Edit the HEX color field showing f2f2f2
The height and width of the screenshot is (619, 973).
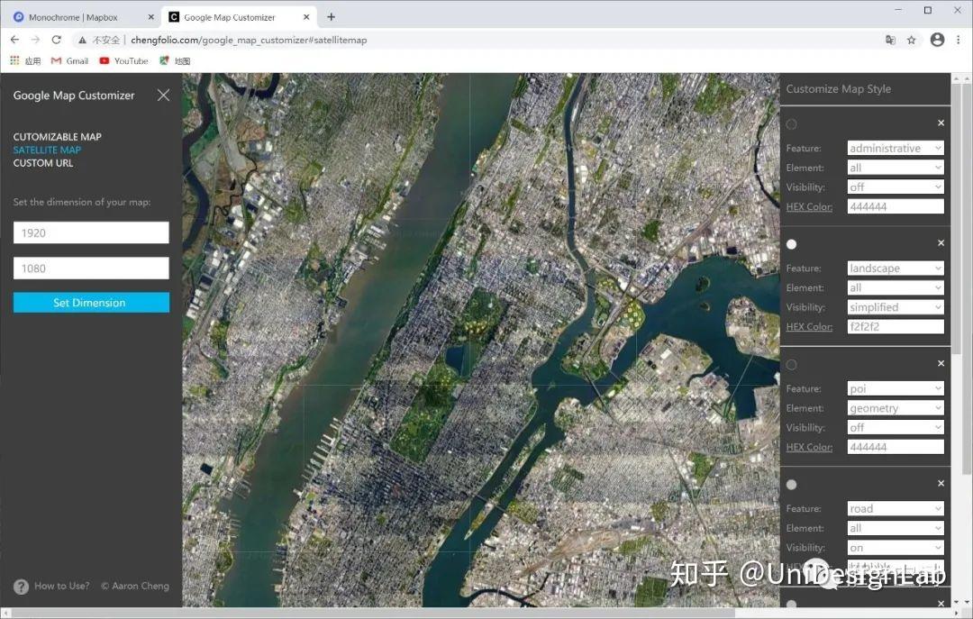click(x=896, y=326)
